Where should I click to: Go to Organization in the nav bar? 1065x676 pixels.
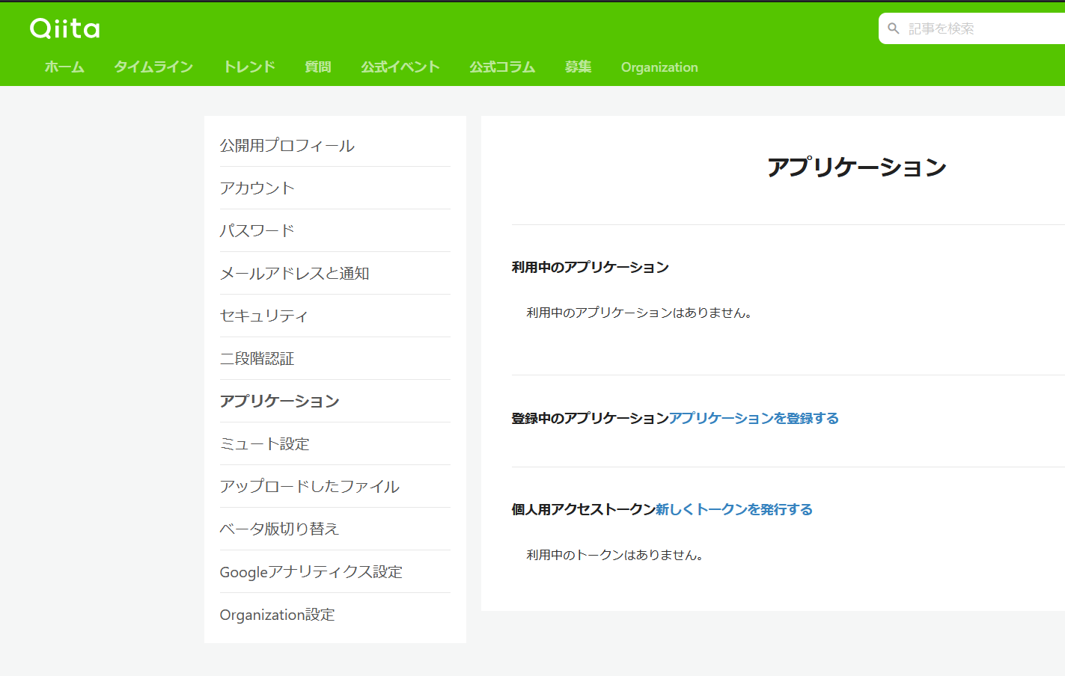tap(659, 67)
